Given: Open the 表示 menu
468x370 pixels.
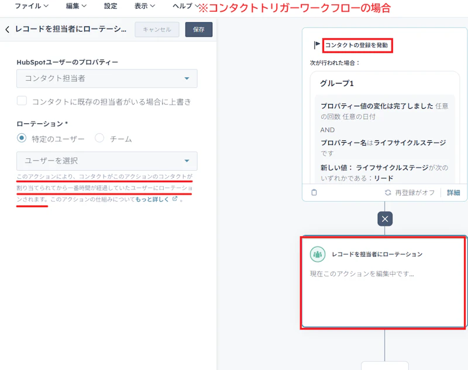Looking at the screenshot, I should 144,6.
